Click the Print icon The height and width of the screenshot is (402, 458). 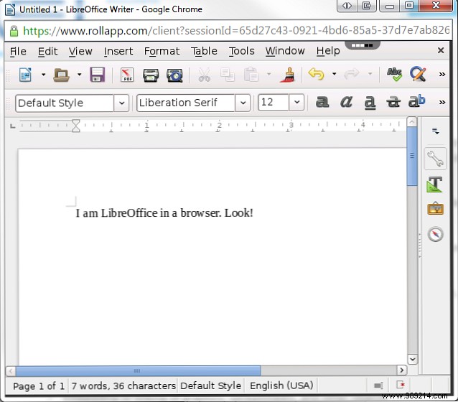point(151,75)
